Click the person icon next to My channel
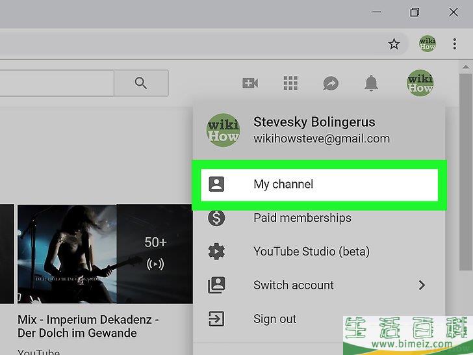This screenshot has width=473, height=355. pyautogui.click(x=216, y=184)
